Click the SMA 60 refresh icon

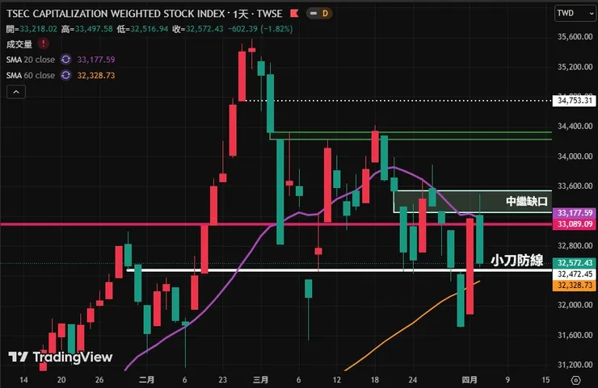[x=66, y=75]
